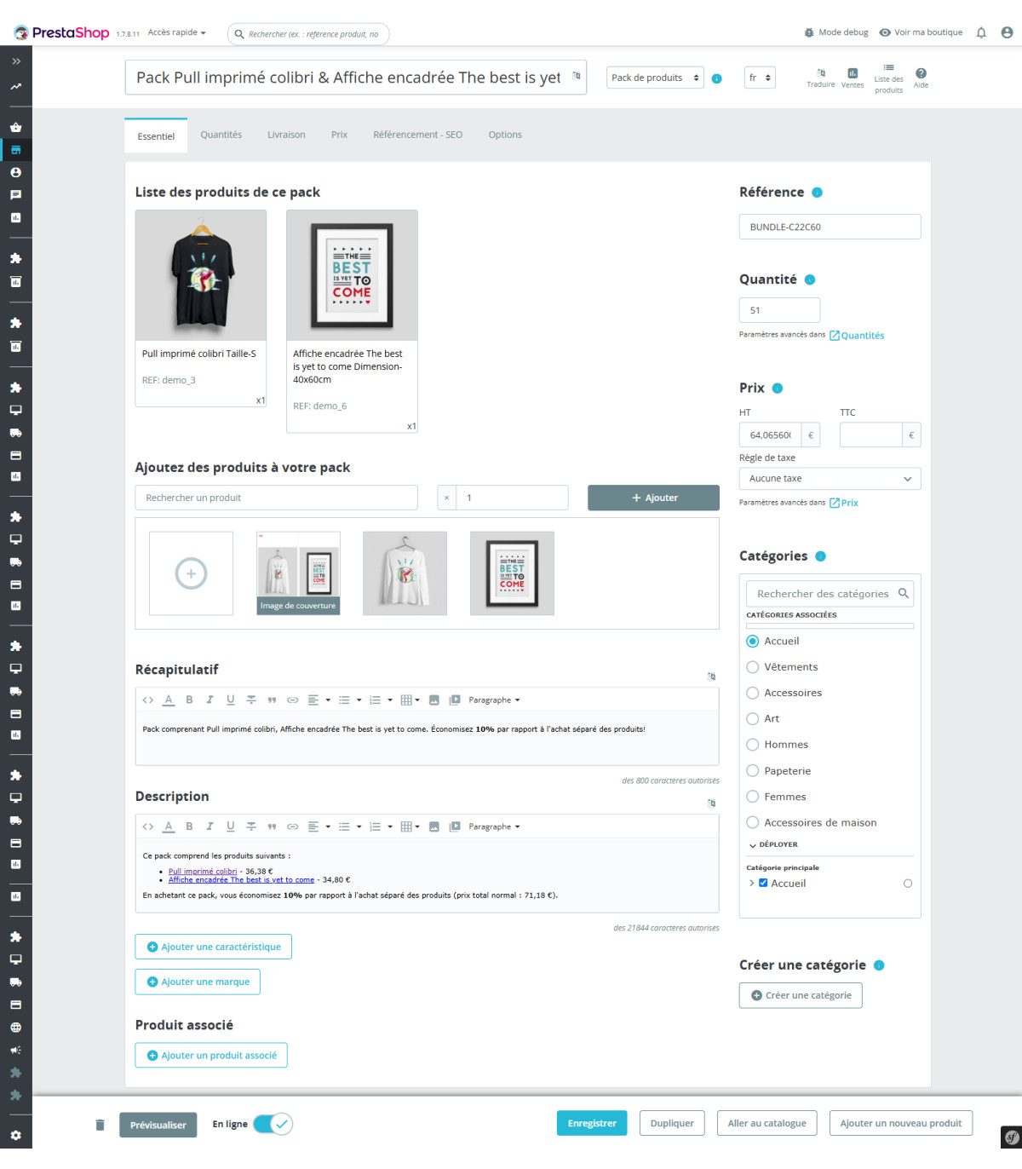Click the notifications bell icon
Image resolution: width=1022 pixels, height=1169 pixels.
(x=981, y=32)
